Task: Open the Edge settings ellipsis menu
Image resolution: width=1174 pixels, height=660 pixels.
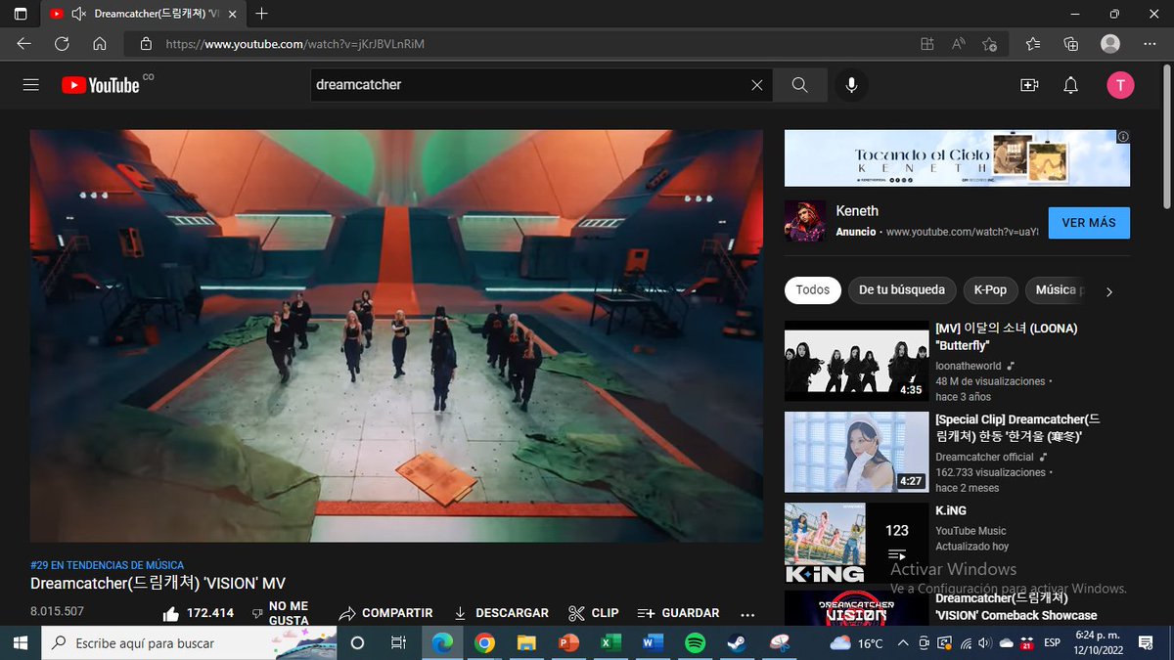Action: tap(1150, 44)
